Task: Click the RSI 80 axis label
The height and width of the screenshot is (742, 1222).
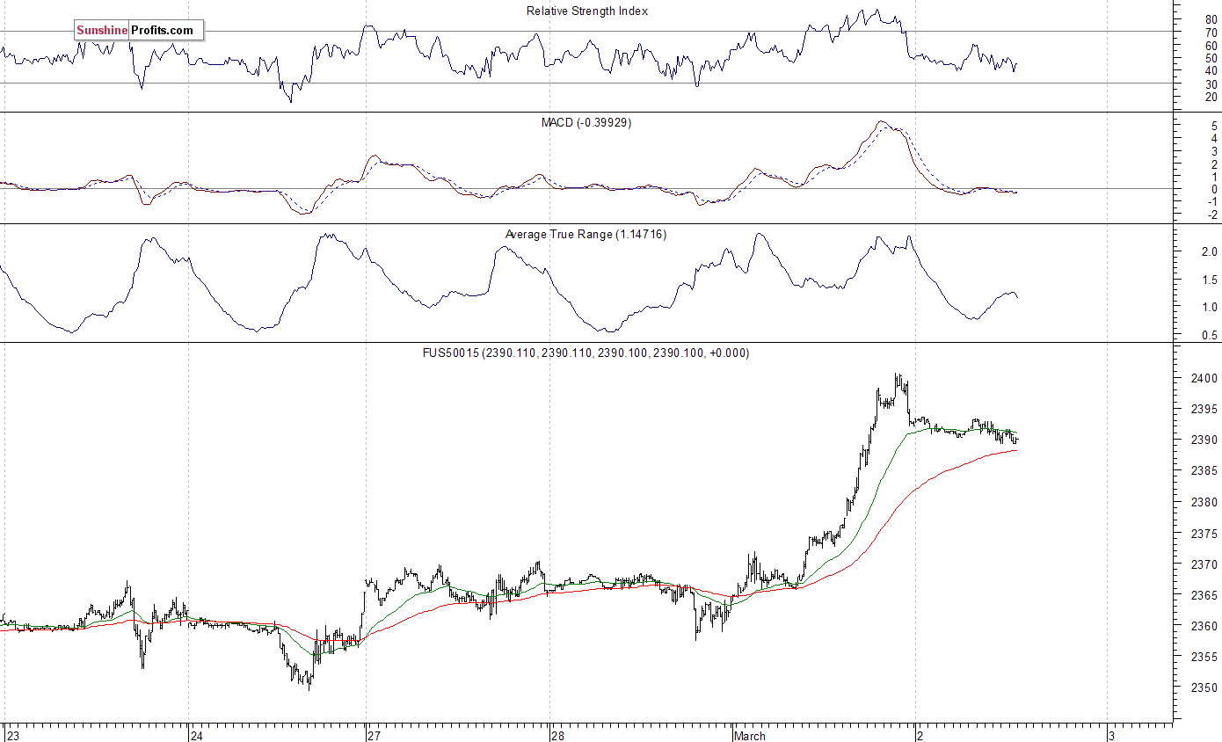Action: pyautogui.click(x=1211, y=19)
